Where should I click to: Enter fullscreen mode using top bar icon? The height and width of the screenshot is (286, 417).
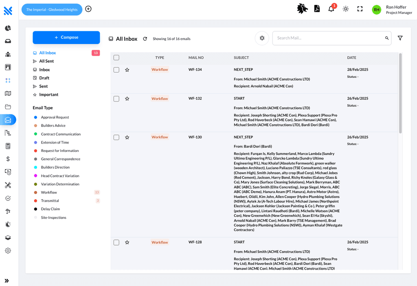tap(360, 9)
